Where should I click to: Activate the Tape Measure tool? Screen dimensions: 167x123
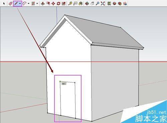[x=70, y=4]
